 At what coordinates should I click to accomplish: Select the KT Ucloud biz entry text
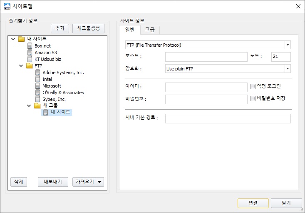(48, 59)
